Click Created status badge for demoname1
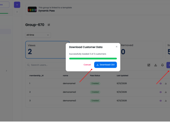This screenshot has height=134, width=170. [x=95, y=83]
